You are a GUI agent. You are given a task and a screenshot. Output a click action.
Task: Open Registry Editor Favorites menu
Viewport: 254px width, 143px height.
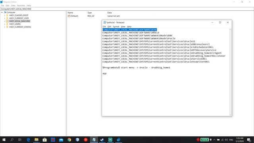[21, 6]
